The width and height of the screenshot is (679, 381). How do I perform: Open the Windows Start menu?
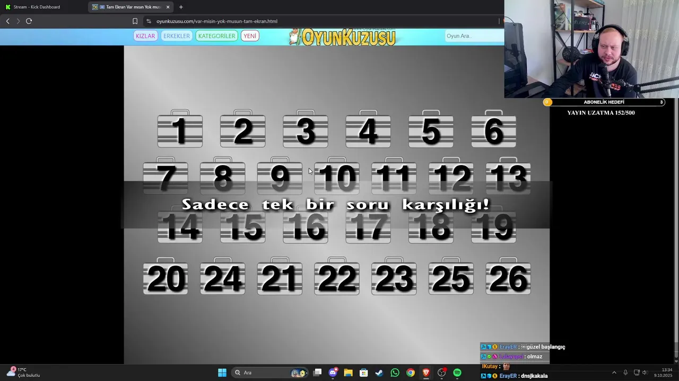222,373
